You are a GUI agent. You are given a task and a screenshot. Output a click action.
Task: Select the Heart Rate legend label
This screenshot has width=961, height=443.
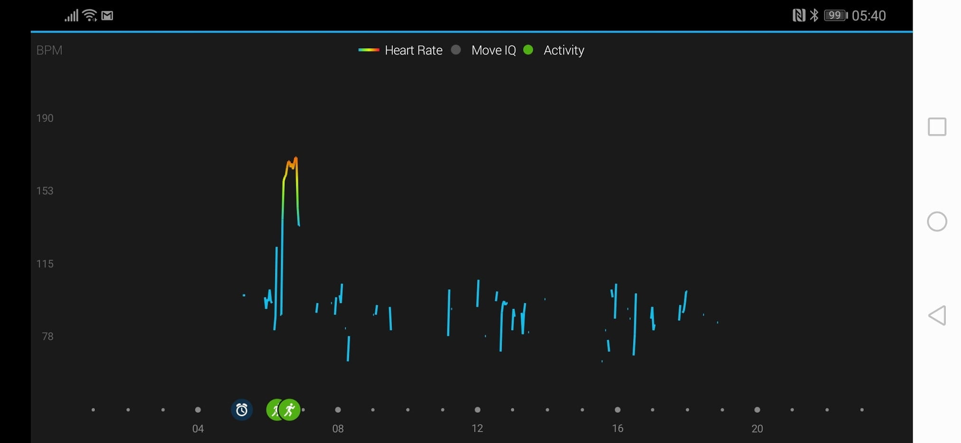pos(413,50)
